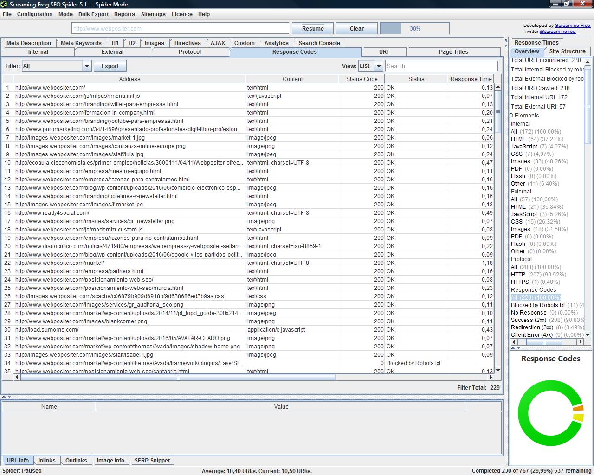
Task: Open the Configuration menu
Action: click(35, 14)
